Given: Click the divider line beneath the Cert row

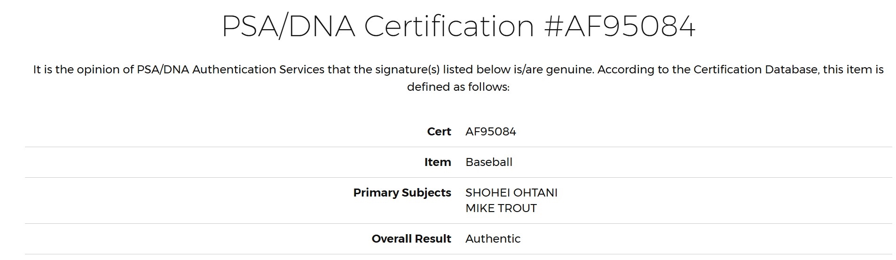Looking at the screenshot, I should (458, 147).
